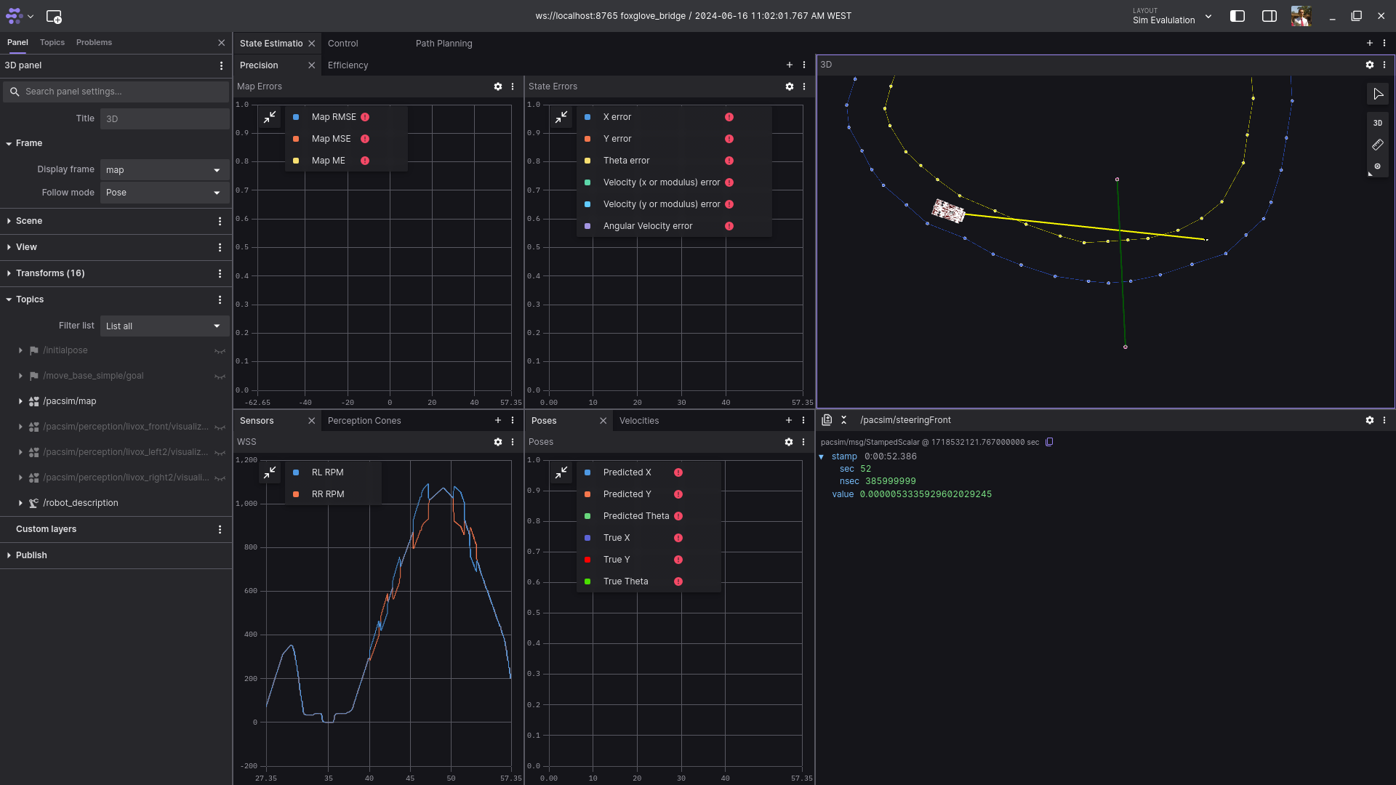
Task: Open the steeringFront panel settings gear
Action: tap(1370, 420)
